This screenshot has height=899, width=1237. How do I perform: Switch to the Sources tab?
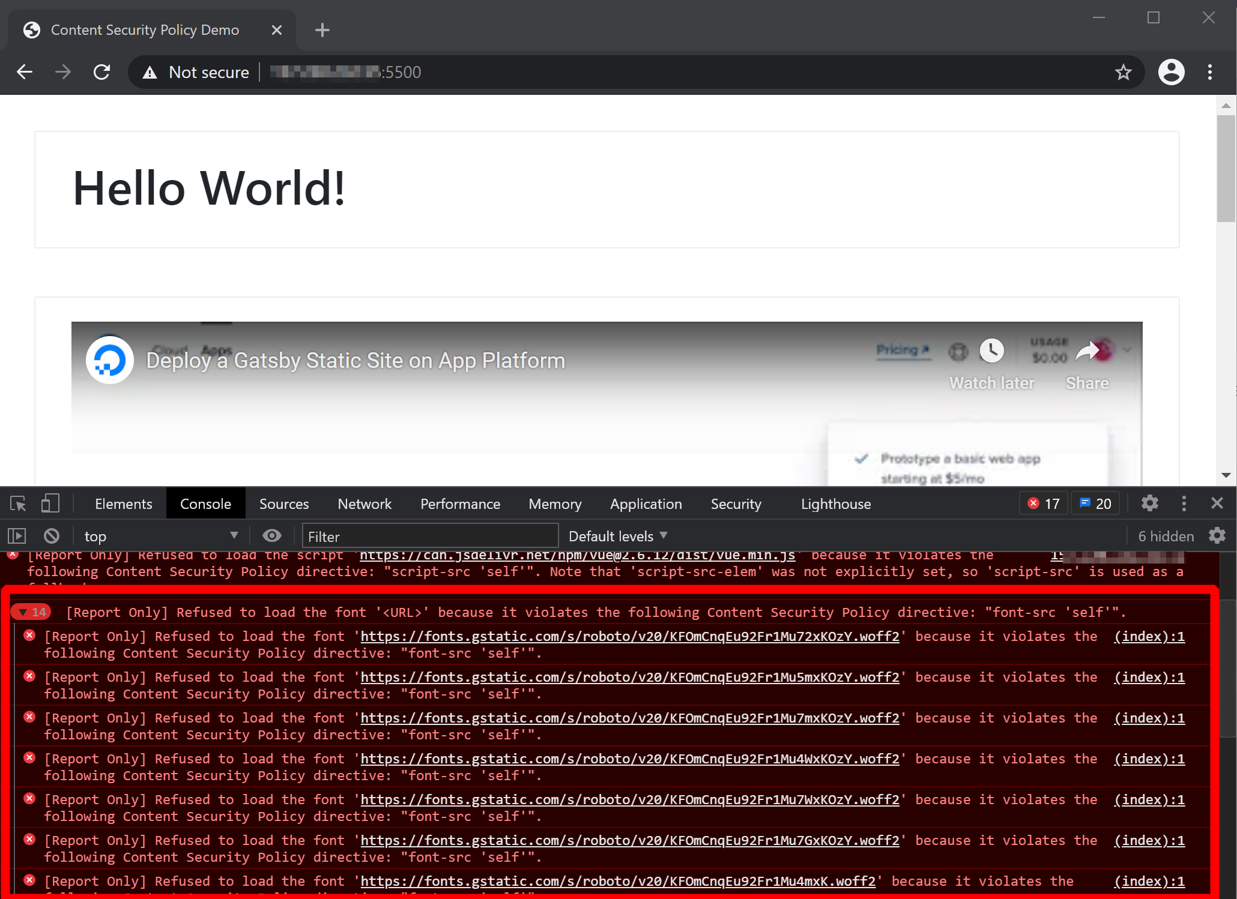[x=284, y=504]
